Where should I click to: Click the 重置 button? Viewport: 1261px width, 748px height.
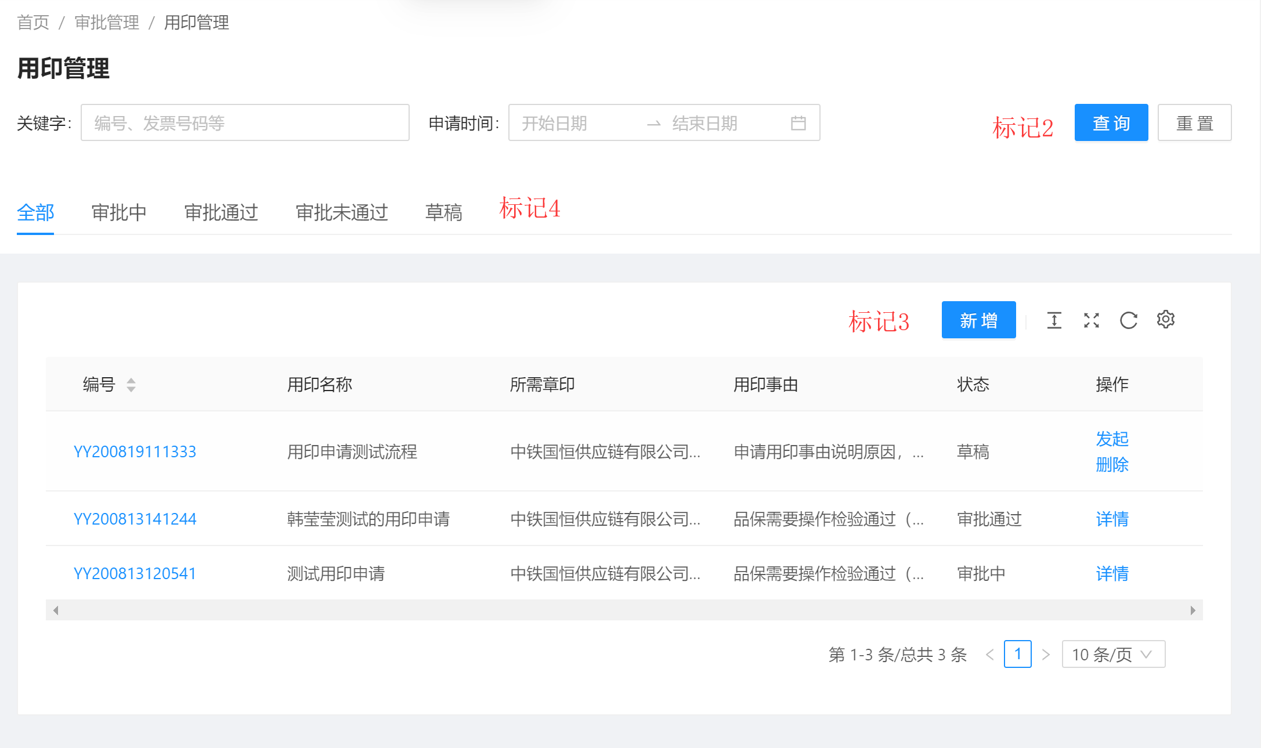(x=1194, y=123)
